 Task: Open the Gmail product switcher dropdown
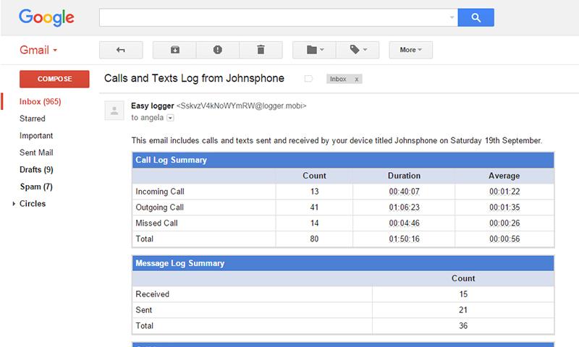[x=38, y=51]
